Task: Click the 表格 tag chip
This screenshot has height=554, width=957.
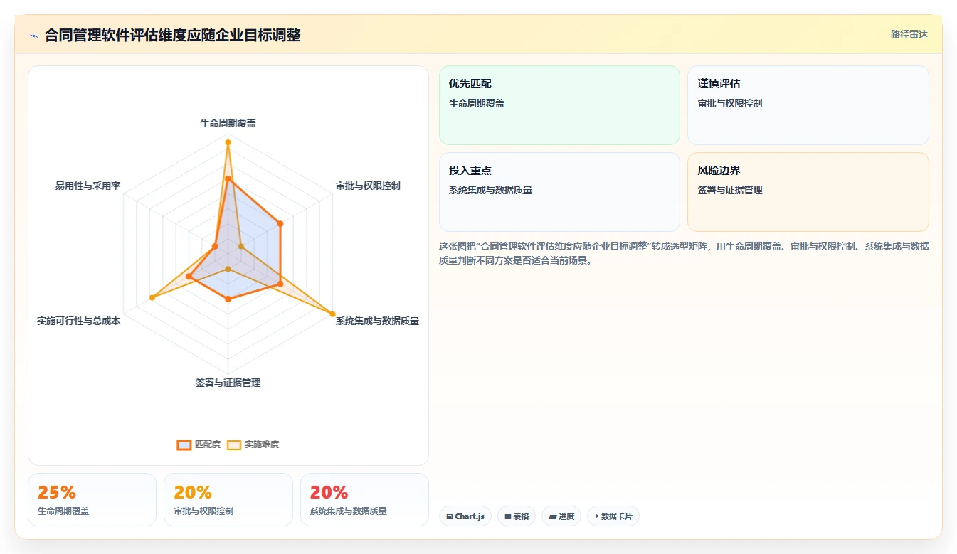Action: [517, 516]
